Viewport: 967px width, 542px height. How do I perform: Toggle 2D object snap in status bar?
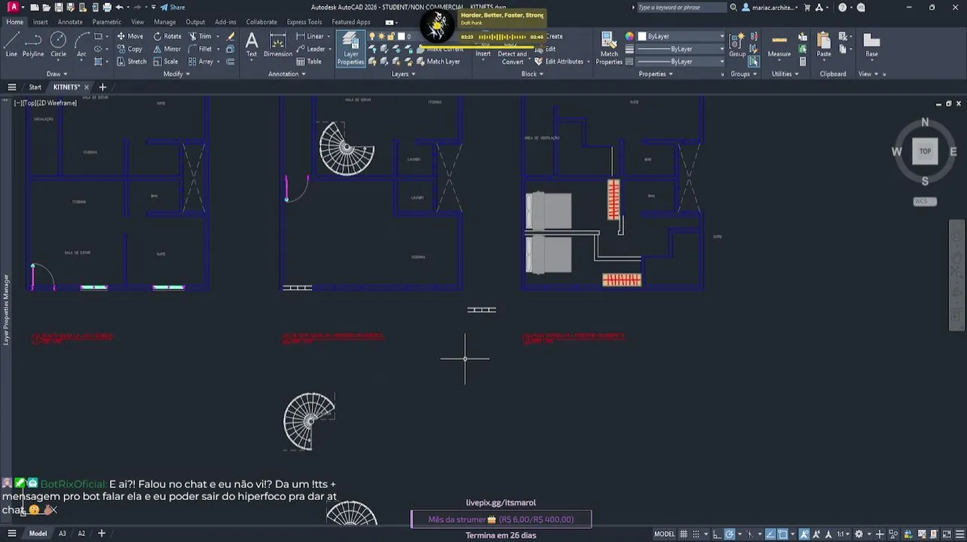(x=782, y=534)
